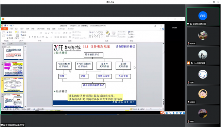Expand the shapes gallery more arrow
Screen dimensions: 221x127
click(104, 37)
